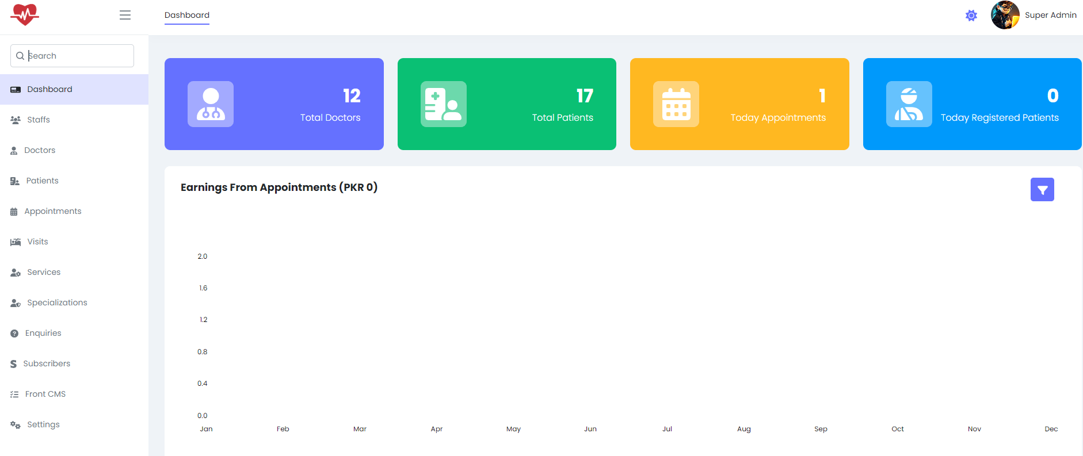This screenshot has height=456, width=1083.
Task: Toggle dark mode sun icon
Action: (971, 16)
